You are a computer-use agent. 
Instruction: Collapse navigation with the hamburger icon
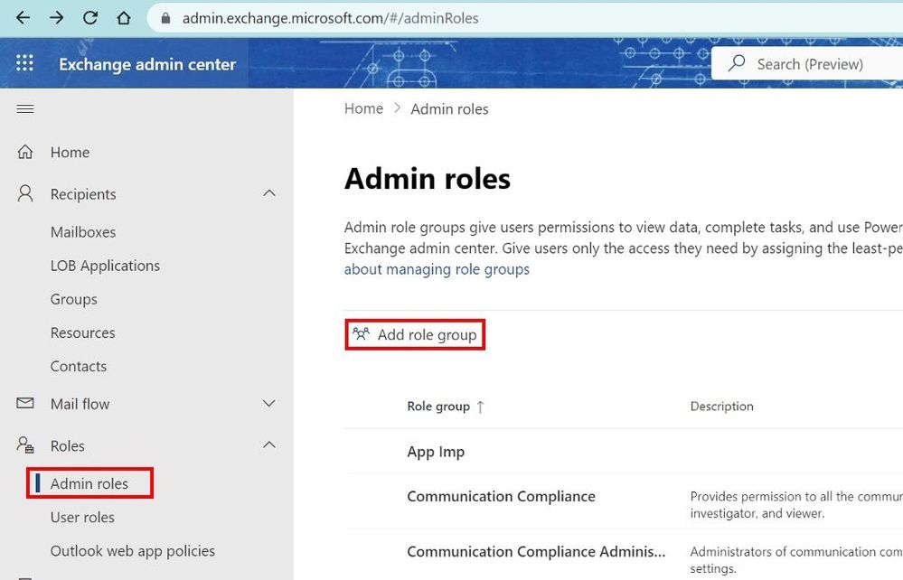(x=24, y=108)
